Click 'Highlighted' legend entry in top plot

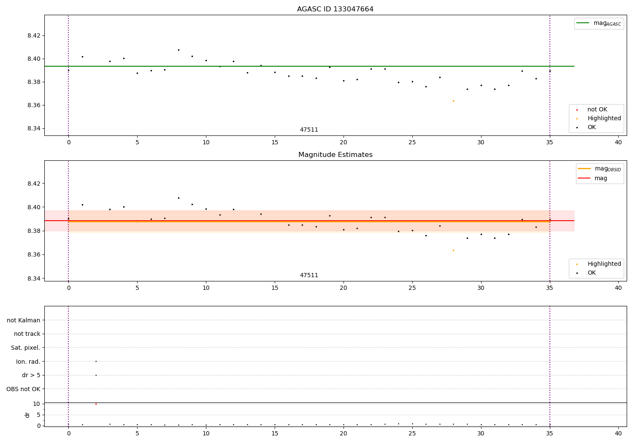click(599, 119)
